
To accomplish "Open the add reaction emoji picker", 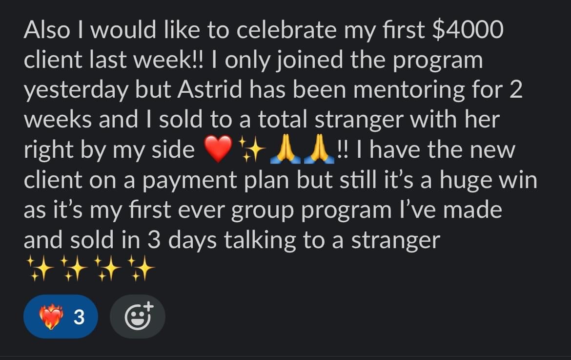I will point(138,316).
